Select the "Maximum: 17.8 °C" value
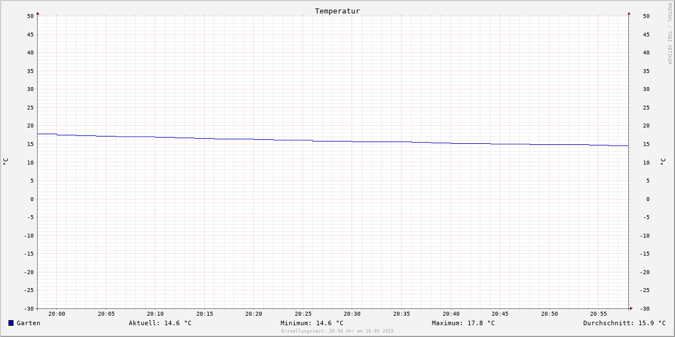Viewport: 675px width, 337px height. 463,323
